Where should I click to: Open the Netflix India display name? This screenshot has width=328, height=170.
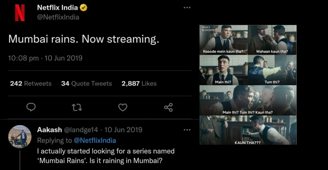pos(57,8)
